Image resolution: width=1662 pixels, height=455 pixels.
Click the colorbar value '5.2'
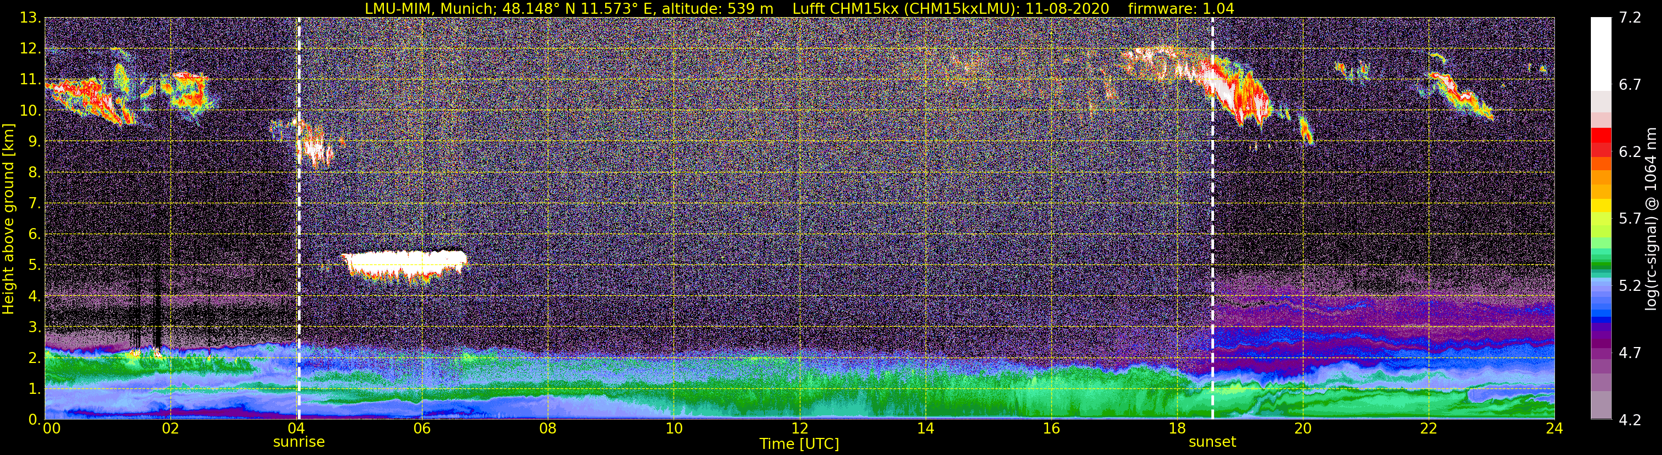1630,286
